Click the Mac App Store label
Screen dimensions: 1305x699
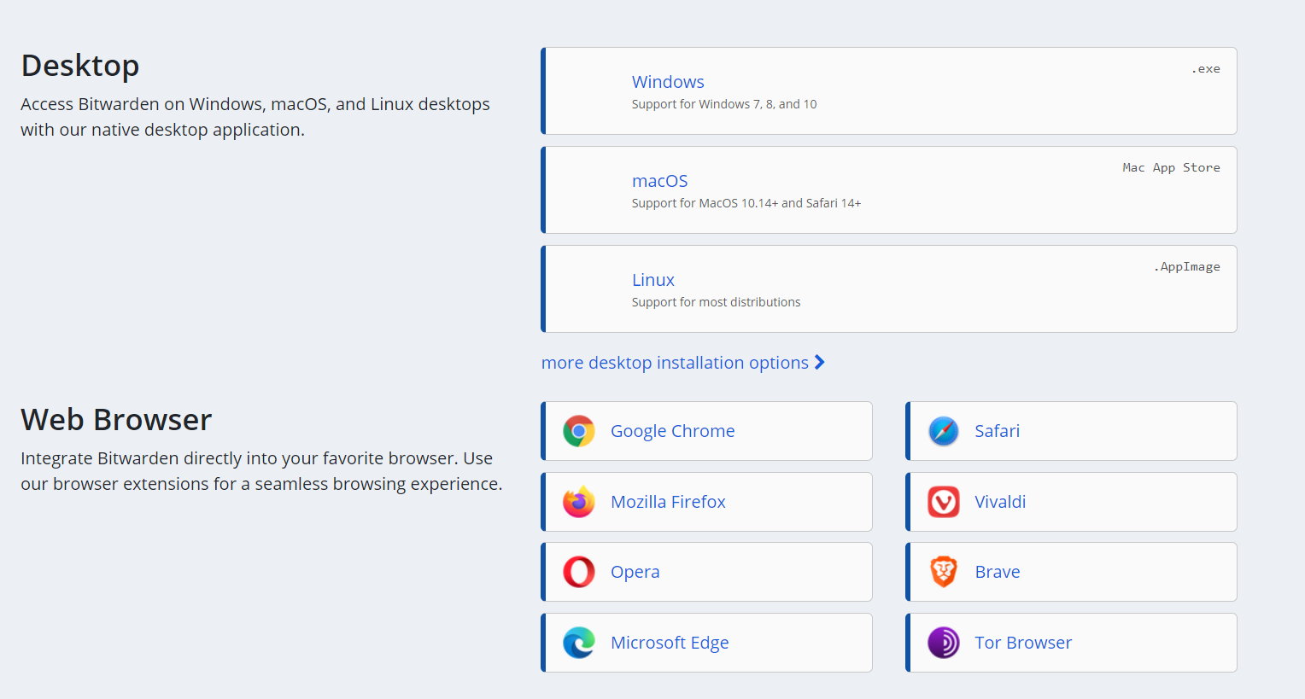tap(1171, 168)
